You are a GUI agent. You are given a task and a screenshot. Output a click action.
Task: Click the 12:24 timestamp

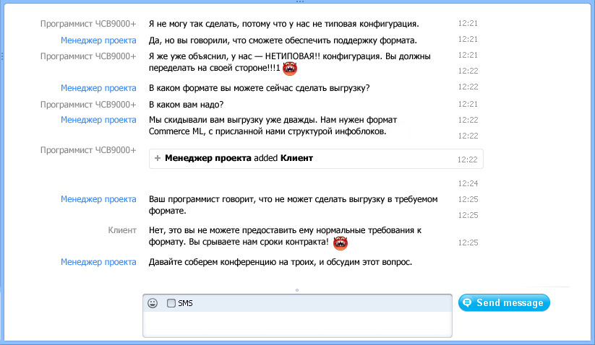(x=468, y=183)
